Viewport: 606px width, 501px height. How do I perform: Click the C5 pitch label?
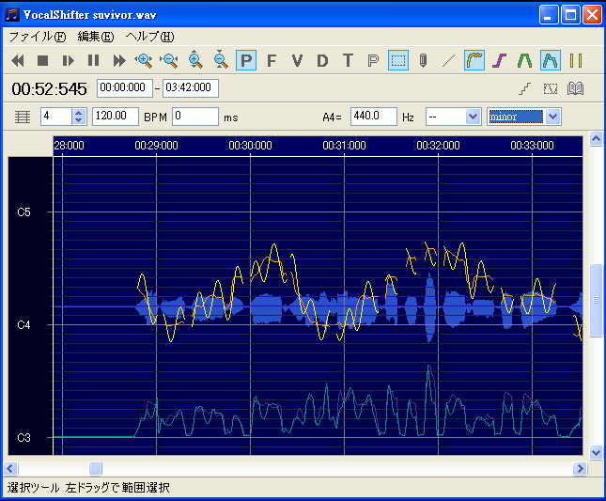(24, 212)
